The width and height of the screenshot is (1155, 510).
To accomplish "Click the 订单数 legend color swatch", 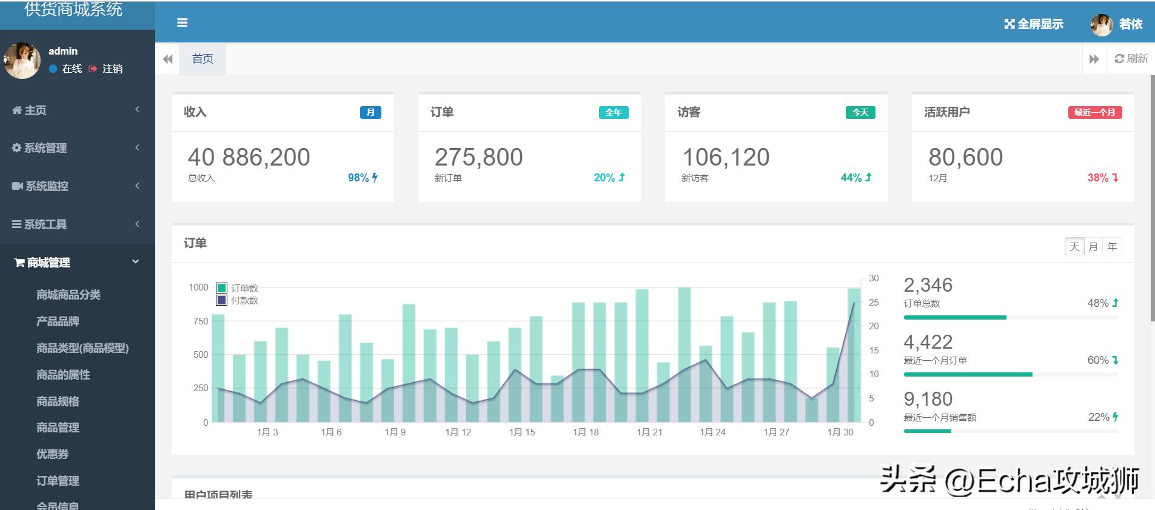I will point(222,288).
